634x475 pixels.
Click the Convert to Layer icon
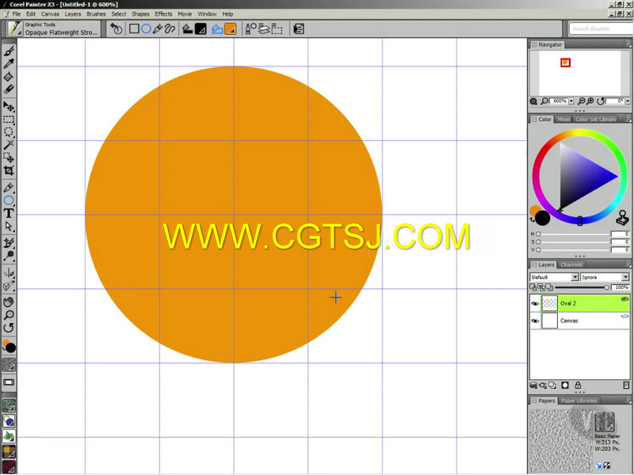(x=264, y=29)
